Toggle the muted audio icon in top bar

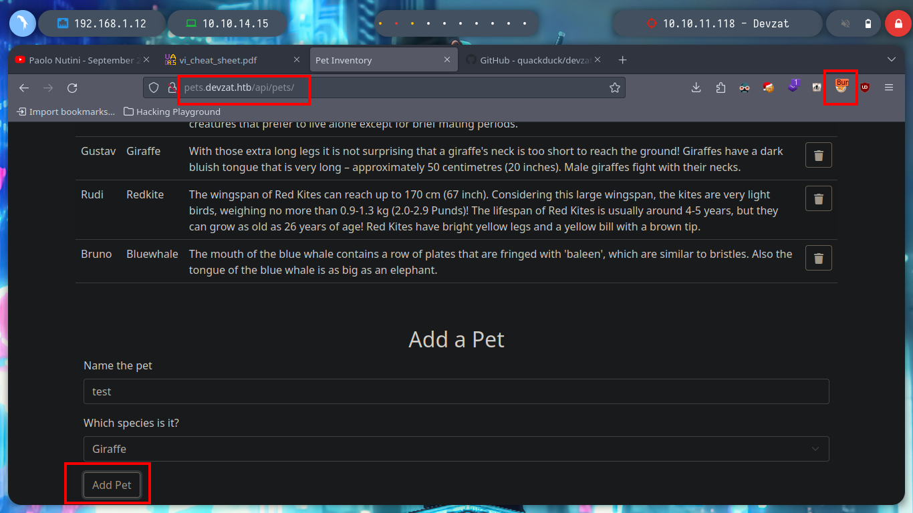(x=845, y=23)
